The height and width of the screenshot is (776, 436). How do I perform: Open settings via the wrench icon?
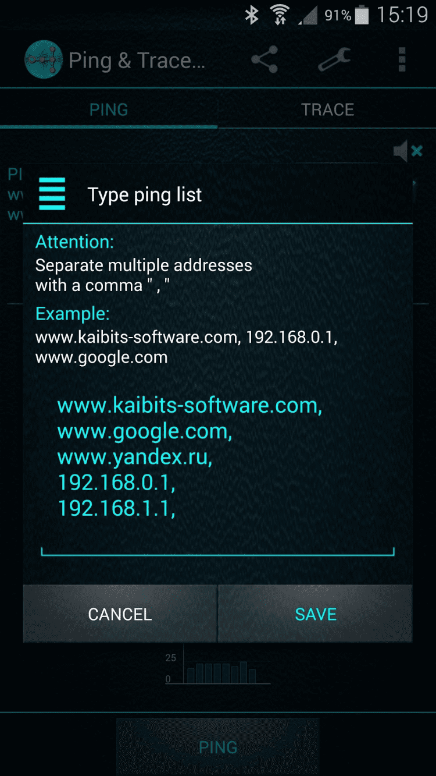pyautogui.click(x=334, y=59)
